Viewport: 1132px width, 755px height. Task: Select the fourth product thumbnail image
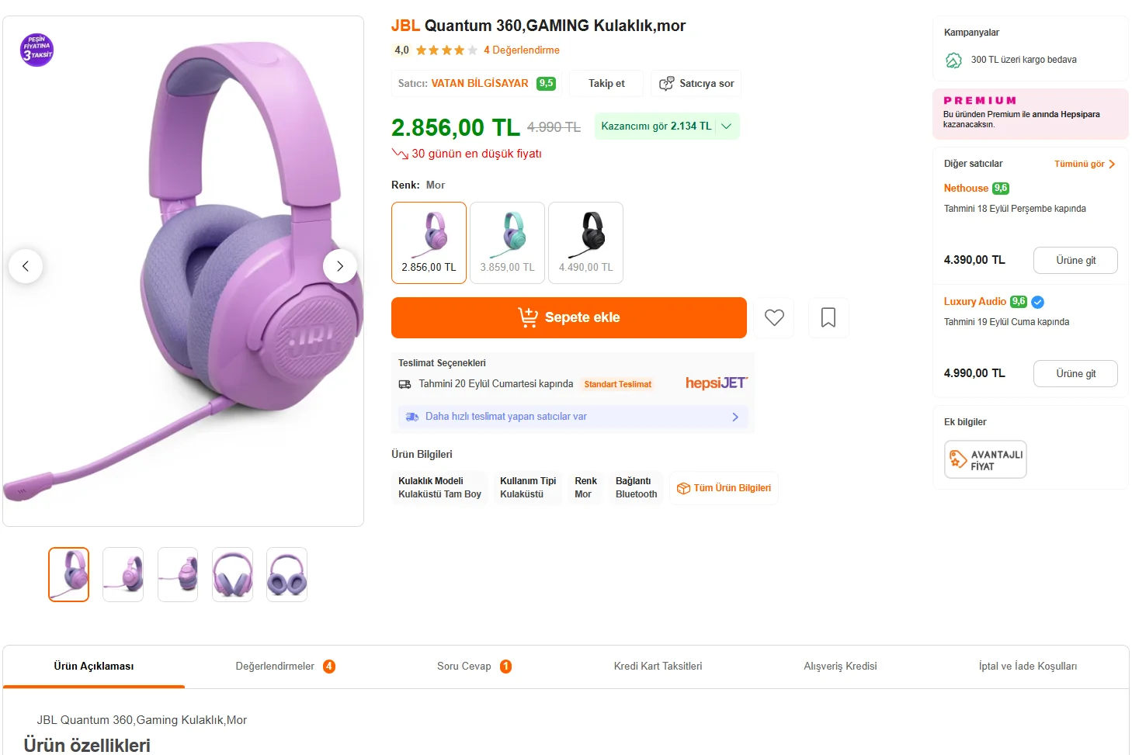232,574
